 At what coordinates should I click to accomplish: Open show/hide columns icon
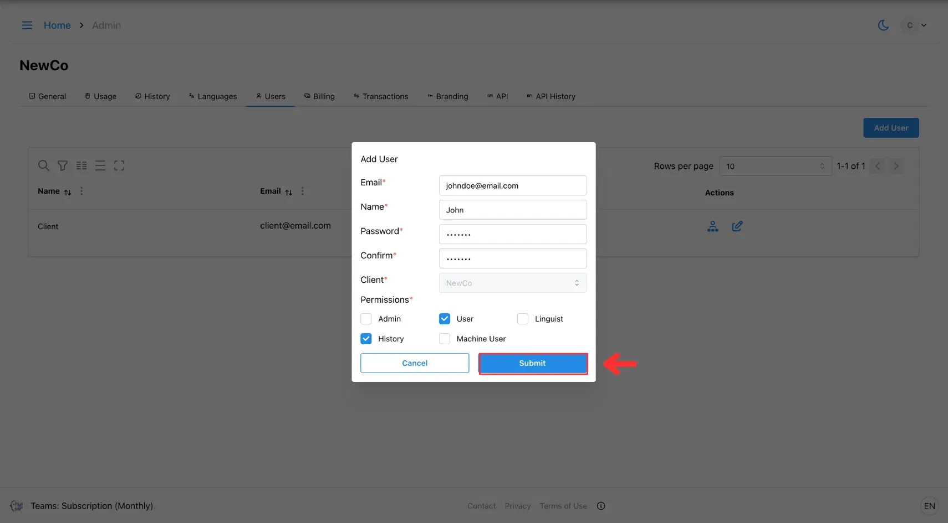coord(81,165)
